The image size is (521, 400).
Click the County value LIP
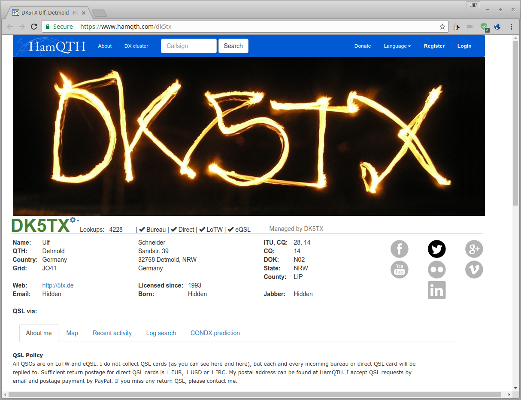[x=298, y=277]
